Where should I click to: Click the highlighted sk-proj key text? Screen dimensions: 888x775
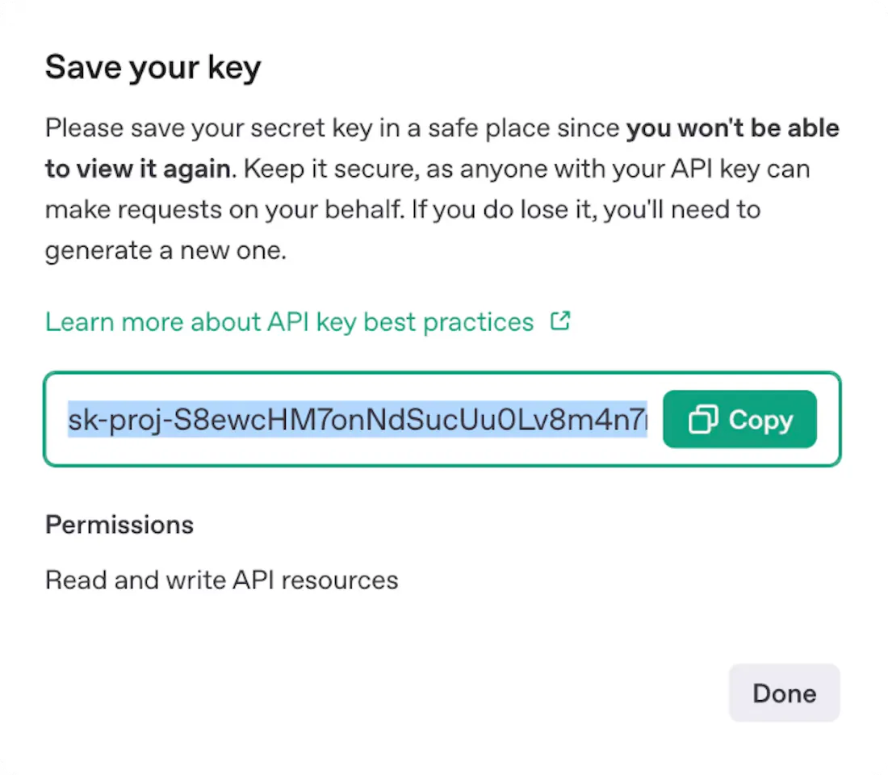click(x=357, y=420)
